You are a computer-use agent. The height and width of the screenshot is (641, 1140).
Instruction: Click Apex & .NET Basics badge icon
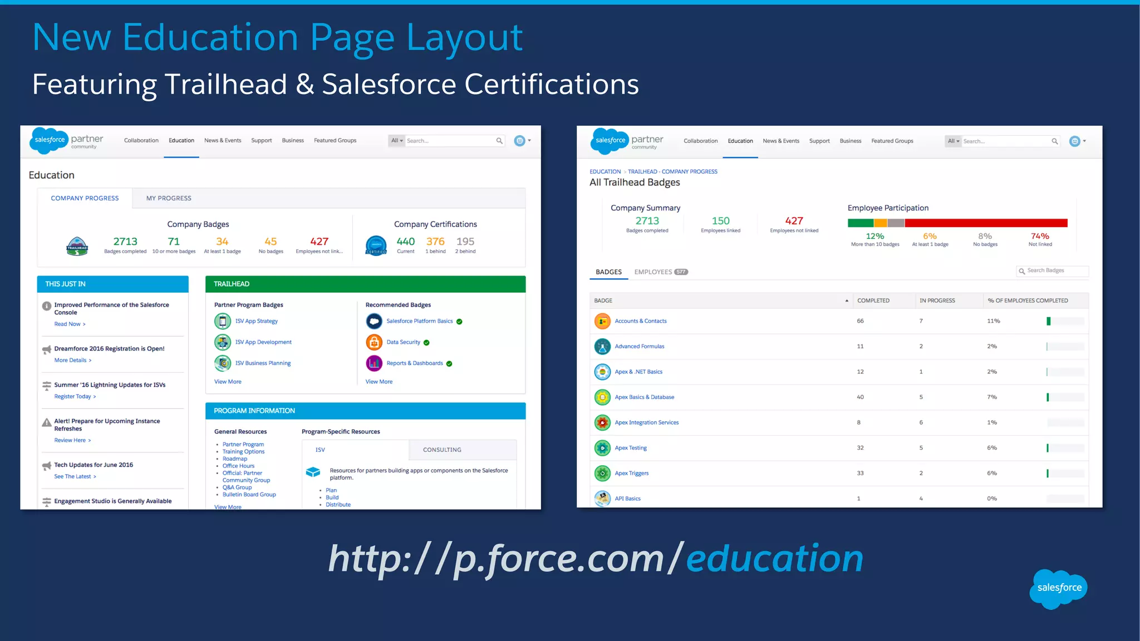[x=602, y=372]
